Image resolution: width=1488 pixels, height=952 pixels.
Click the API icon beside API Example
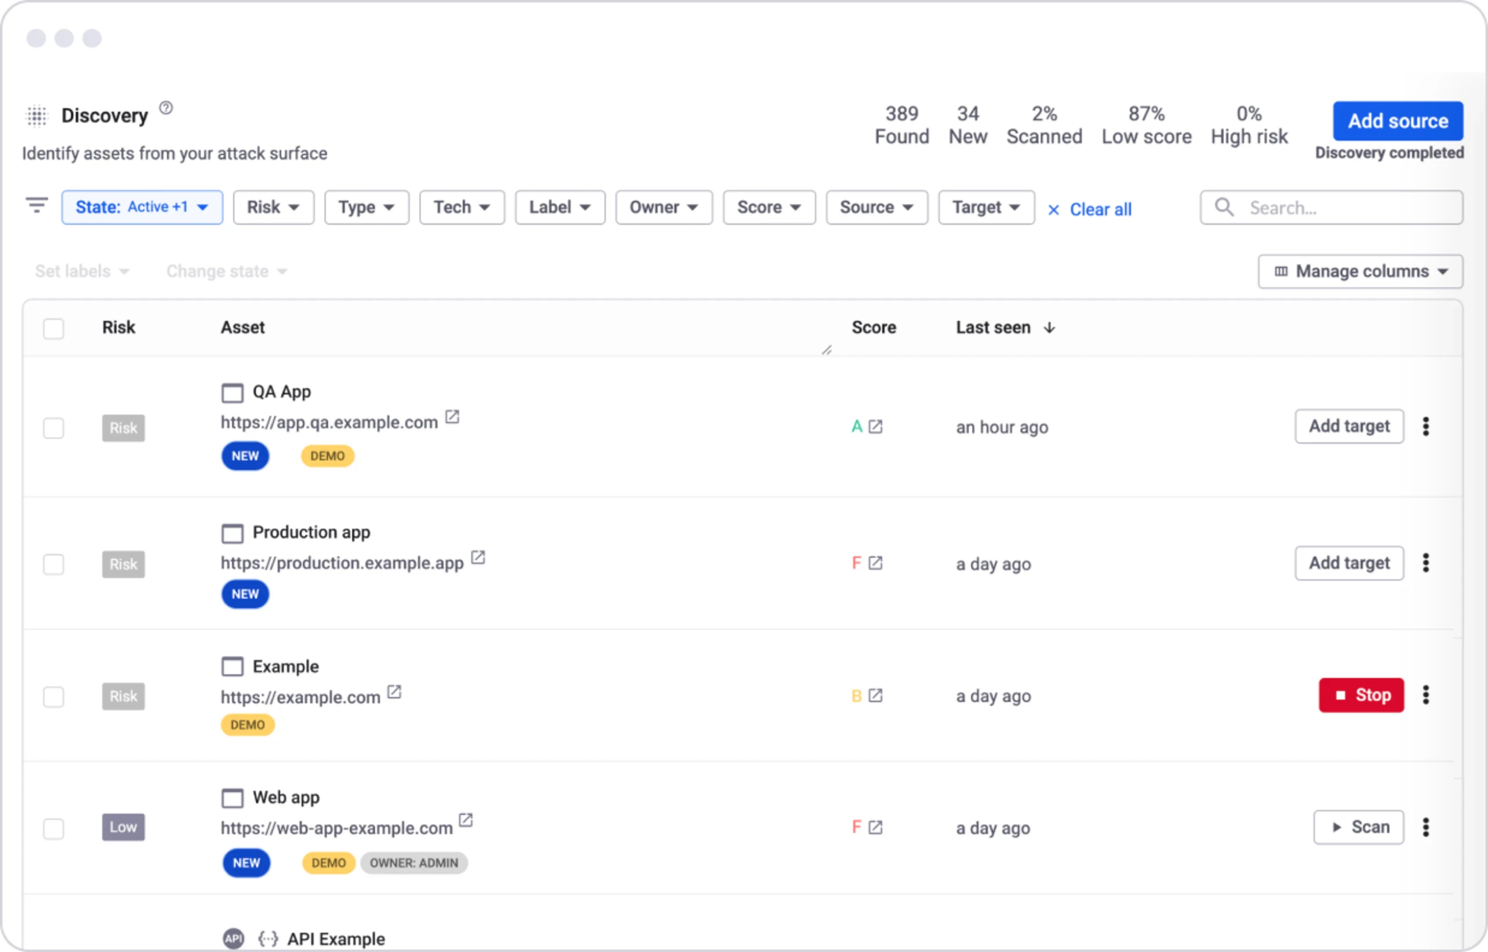[233, 939]
